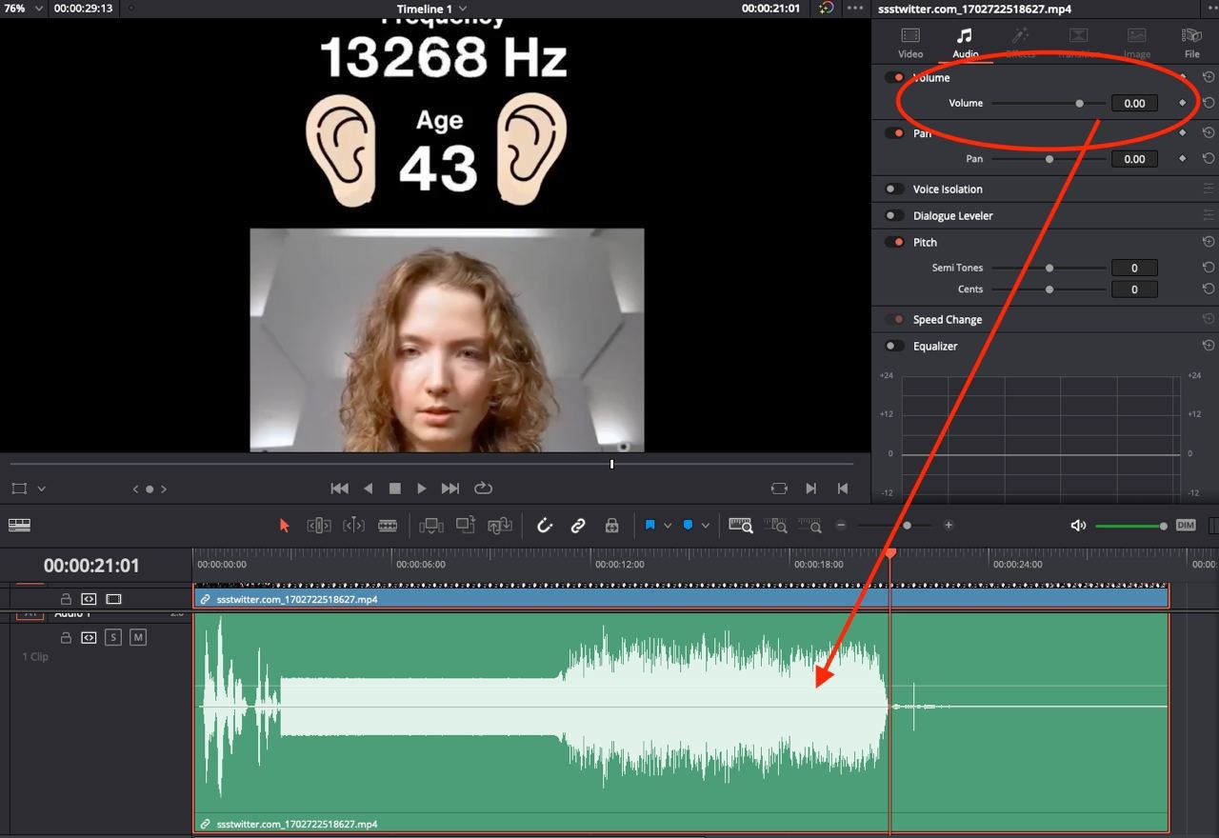Click Go to Previous Edit icon

843,489
